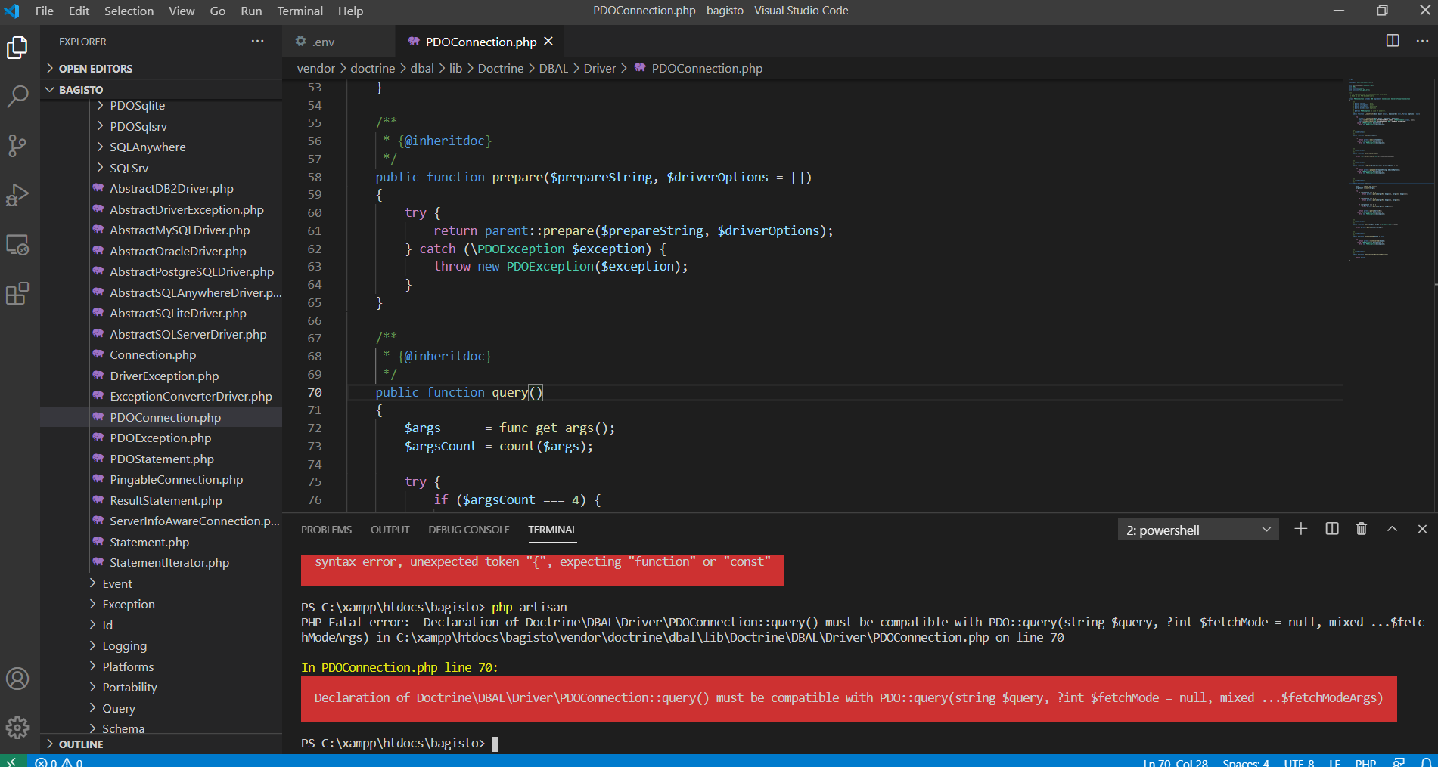Kill terminal with trash icon
The height and width of the screenshot is (767, 1438).
[1362, 529]
